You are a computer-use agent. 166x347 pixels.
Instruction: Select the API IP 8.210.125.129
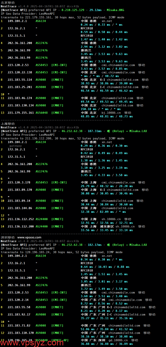73,10
